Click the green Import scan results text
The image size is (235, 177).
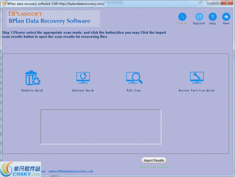coord(154,167)
